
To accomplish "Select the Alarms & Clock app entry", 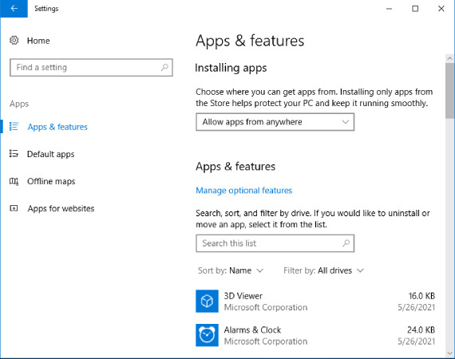I will pyautogui.click(x=315, y=335).
